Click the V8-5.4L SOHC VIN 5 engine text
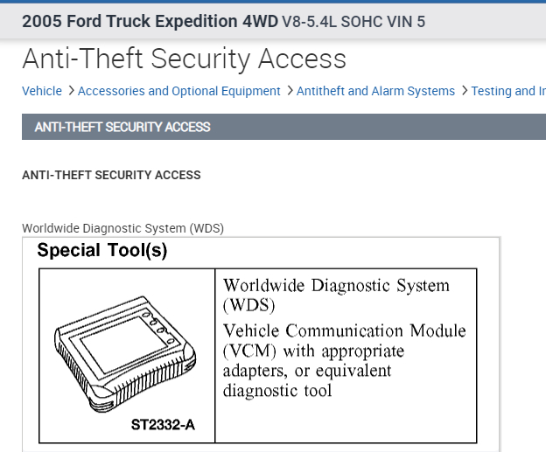The height and width of the screenshot is (452, 546). click(353, 21)
